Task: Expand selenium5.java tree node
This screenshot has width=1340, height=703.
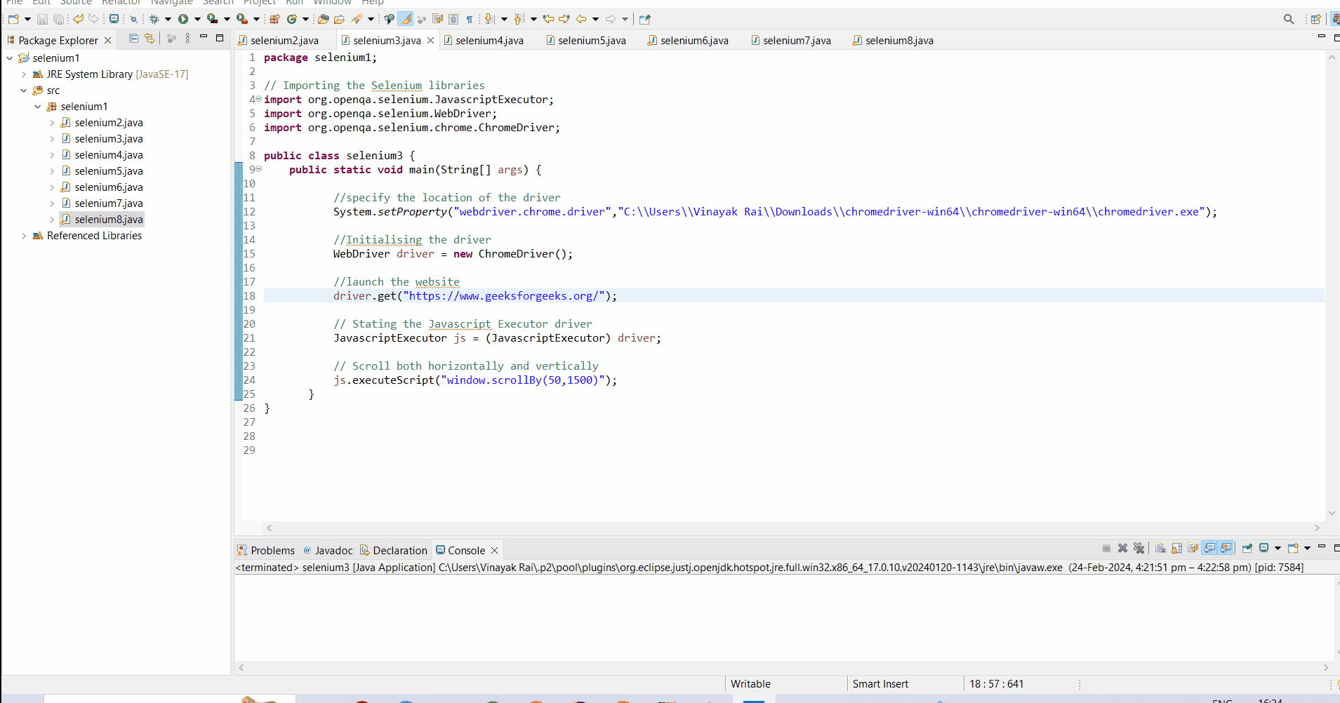Action: coord(52,171)
